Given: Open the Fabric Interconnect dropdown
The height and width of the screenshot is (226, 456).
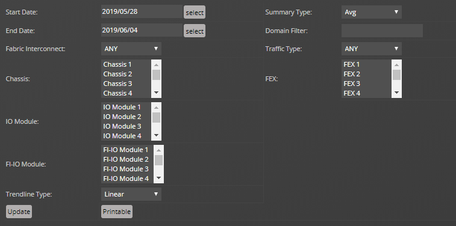Looking at the screenshot, I should point(131,49).
